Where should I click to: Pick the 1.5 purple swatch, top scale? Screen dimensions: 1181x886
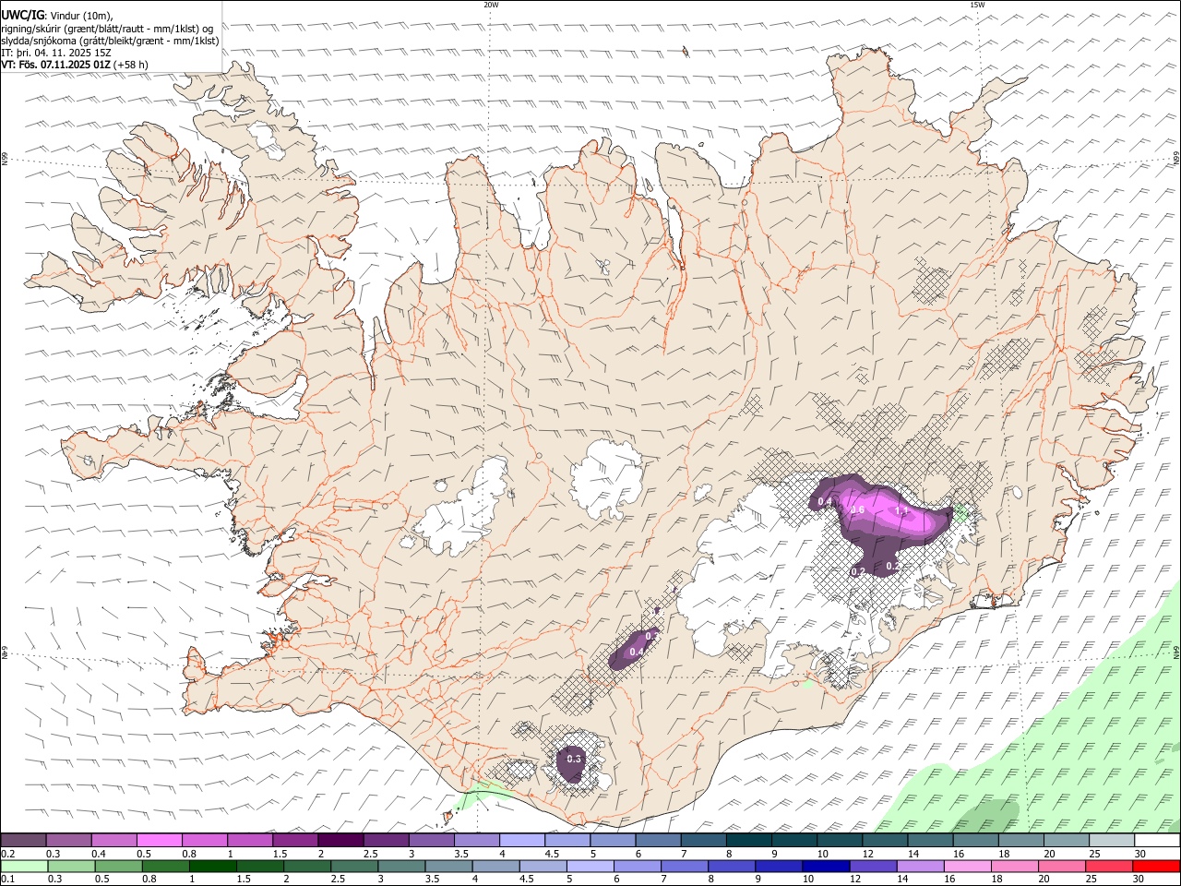pos(294,840)
